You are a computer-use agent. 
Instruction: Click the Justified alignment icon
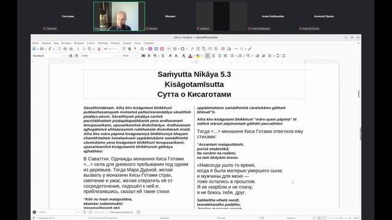pos(225,56)
